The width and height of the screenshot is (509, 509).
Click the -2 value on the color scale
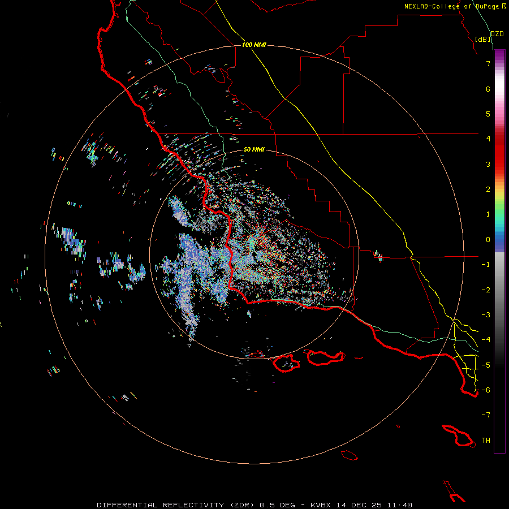[486, 290]
